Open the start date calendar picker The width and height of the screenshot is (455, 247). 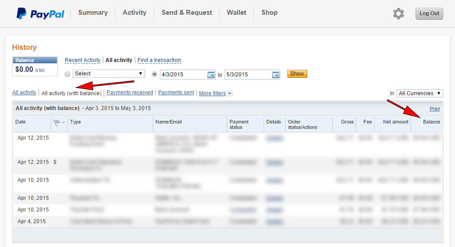(211, 75)
